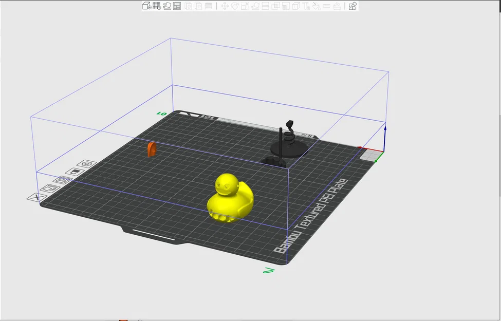501x321 pixels.
Task: Select the yellow duck model
Action: pos(230,198)
